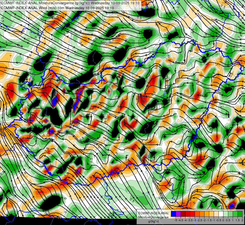Select the darkest green swatch ending at 2
This screenshot has height=225, width=245.
(x=240, y=214)
